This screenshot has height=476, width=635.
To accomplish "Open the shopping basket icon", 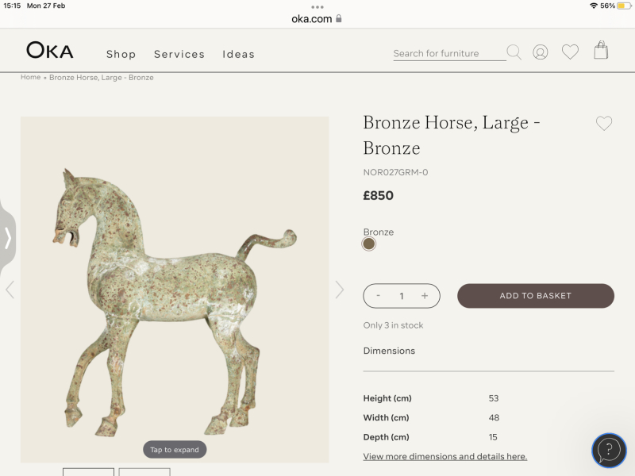I will click(x=601, y=51).
